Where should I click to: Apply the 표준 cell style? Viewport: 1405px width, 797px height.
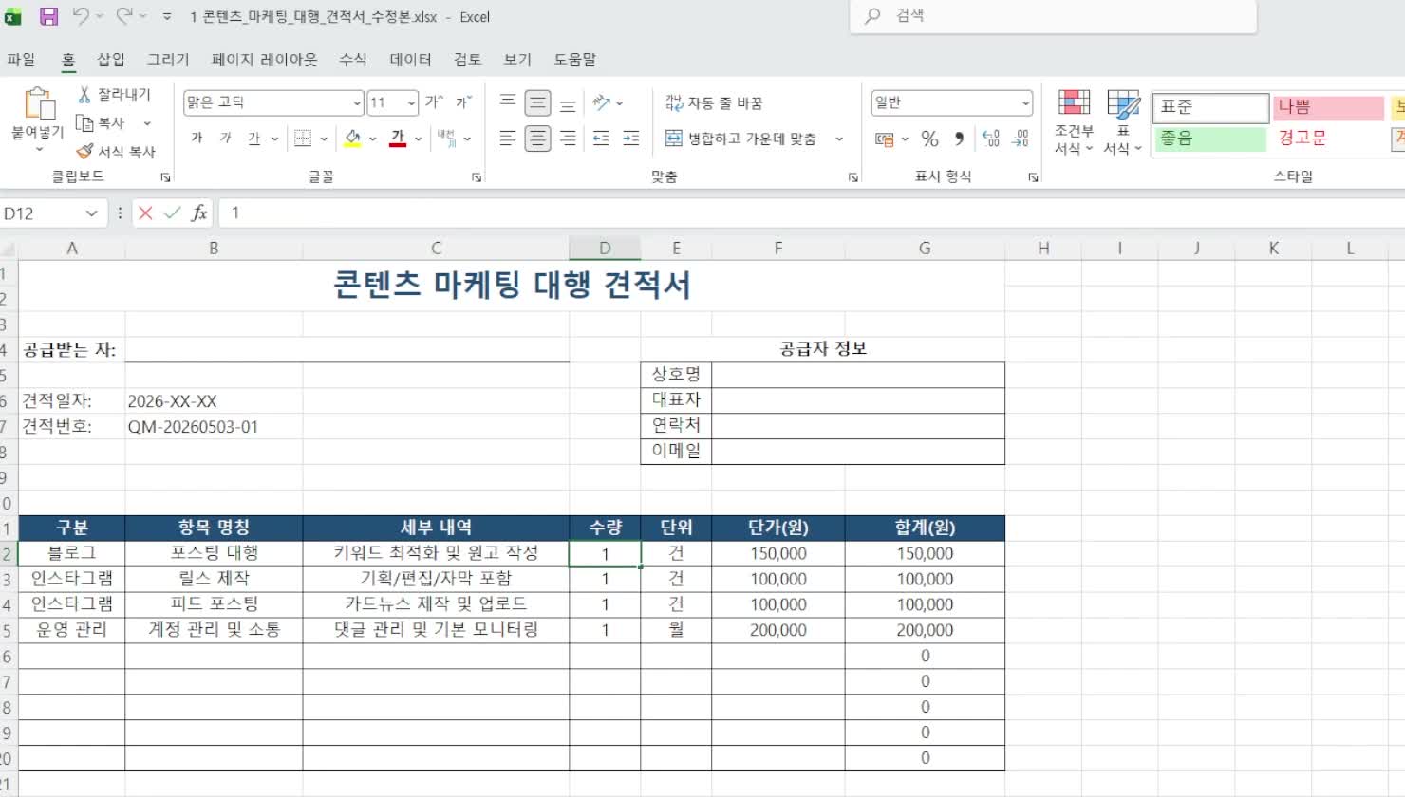(1211, 107)
